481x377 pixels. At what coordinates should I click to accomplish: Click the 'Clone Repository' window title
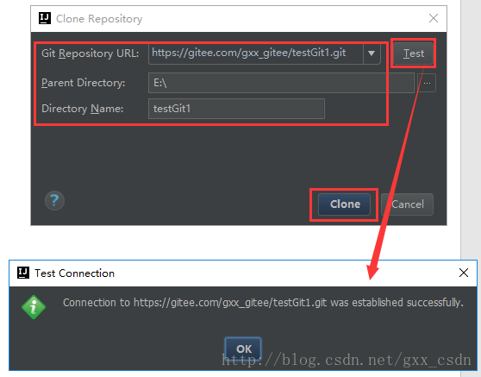tap(99, 19)
